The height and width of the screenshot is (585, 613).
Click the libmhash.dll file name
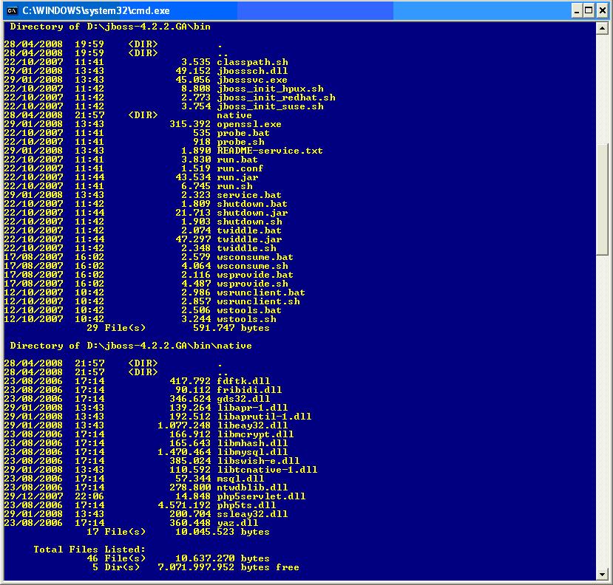(x=253, y=443)
